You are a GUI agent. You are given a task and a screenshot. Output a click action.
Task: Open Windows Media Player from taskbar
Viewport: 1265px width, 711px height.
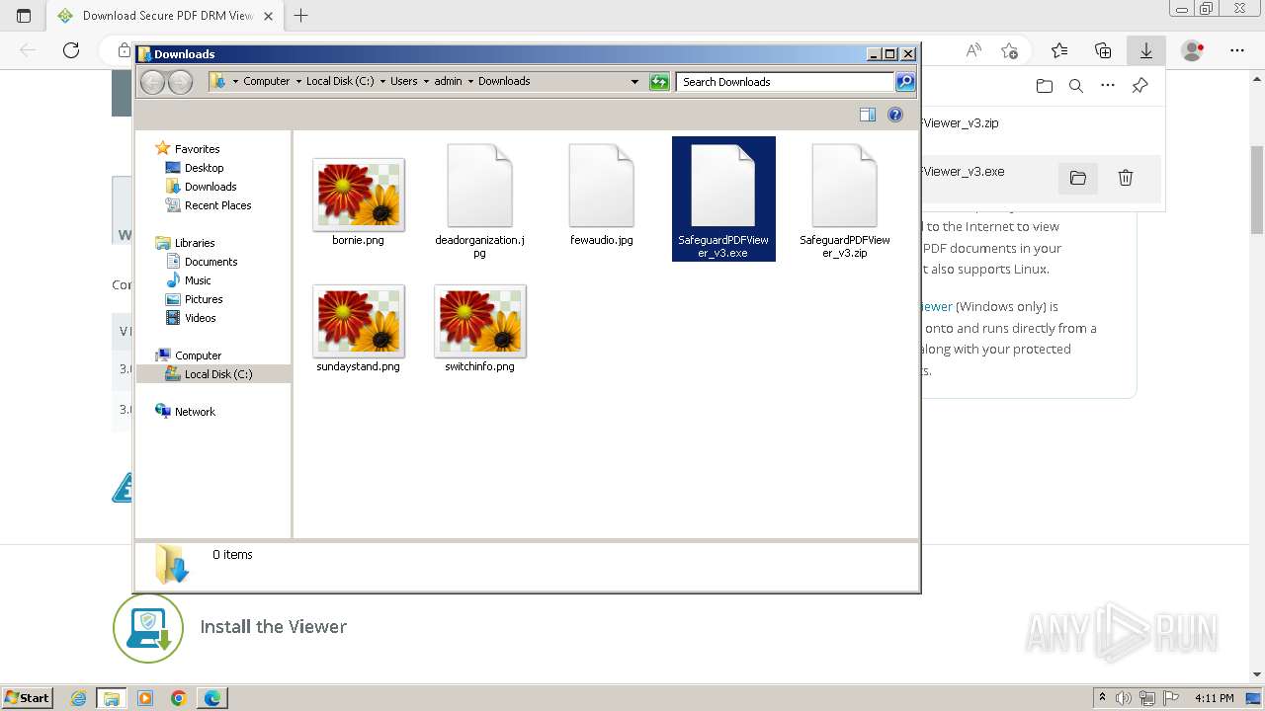click(x=145, y=698)
